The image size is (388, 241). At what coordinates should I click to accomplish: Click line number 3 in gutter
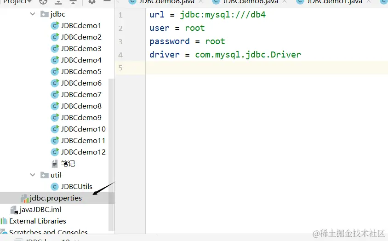[x=120, y=41]
